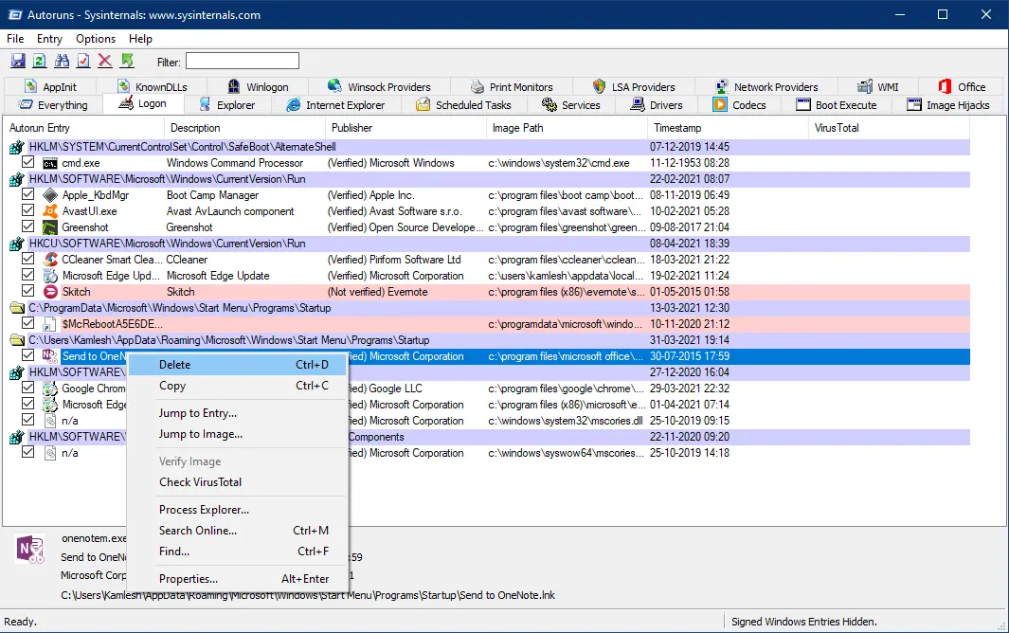Screen dimensions: 1009x633
Task: Switch to the KnownDLLs tab
Action: tap(153, 87)
